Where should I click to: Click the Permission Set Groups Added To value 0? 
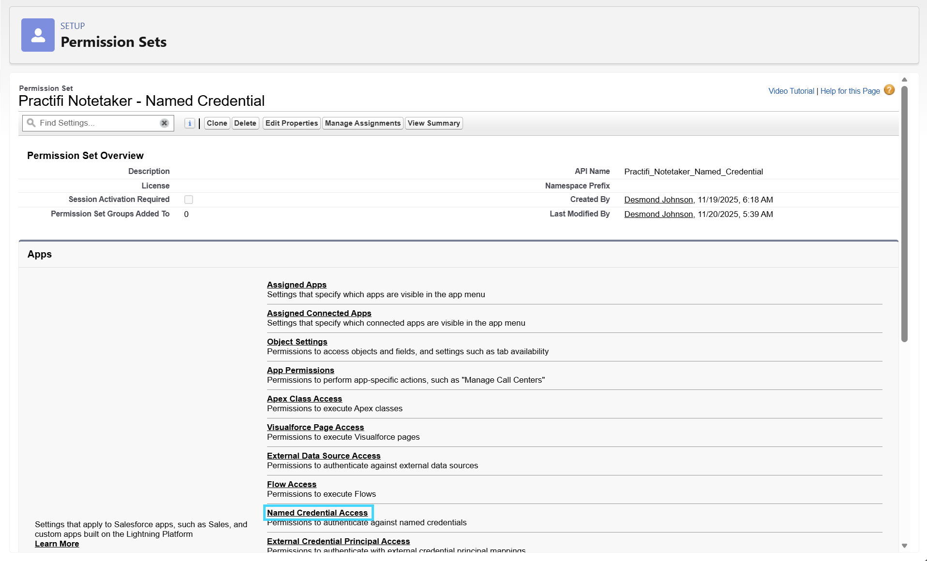186,214
